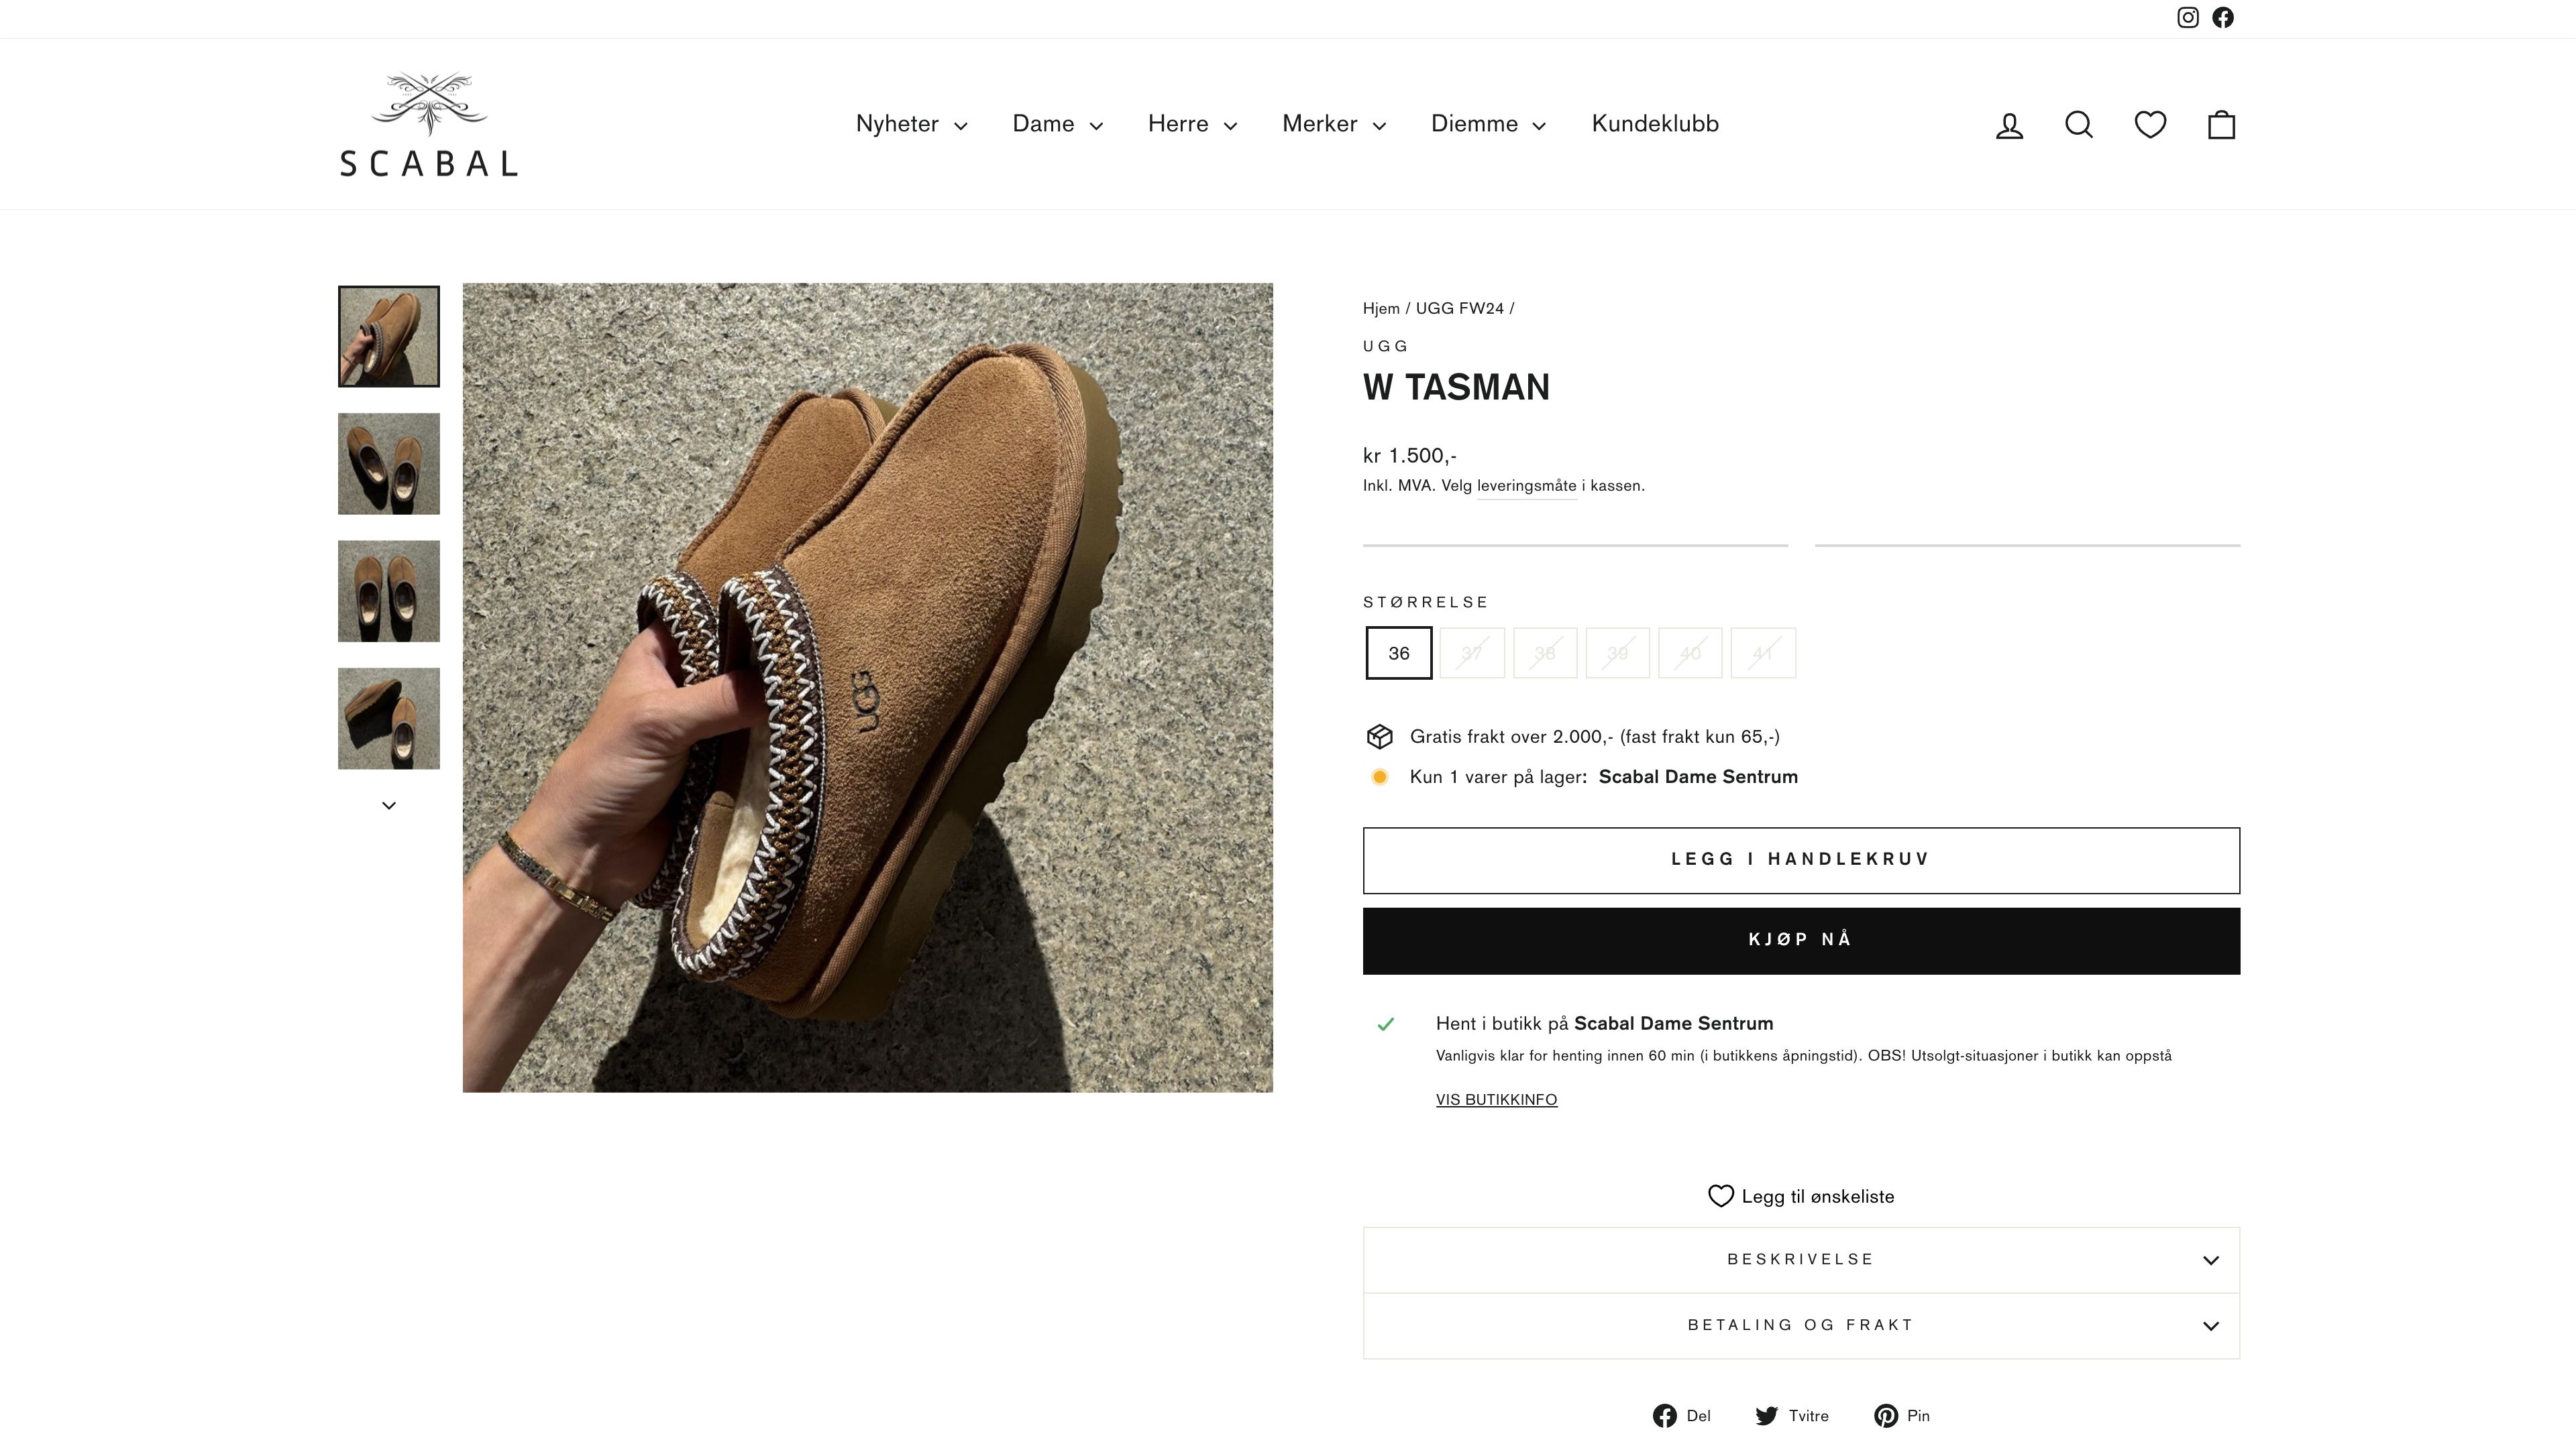Image resolution: width=2576 pixels, height=1448 pixels.
Task: Select size 36
Action: (x=1397, y=652)
